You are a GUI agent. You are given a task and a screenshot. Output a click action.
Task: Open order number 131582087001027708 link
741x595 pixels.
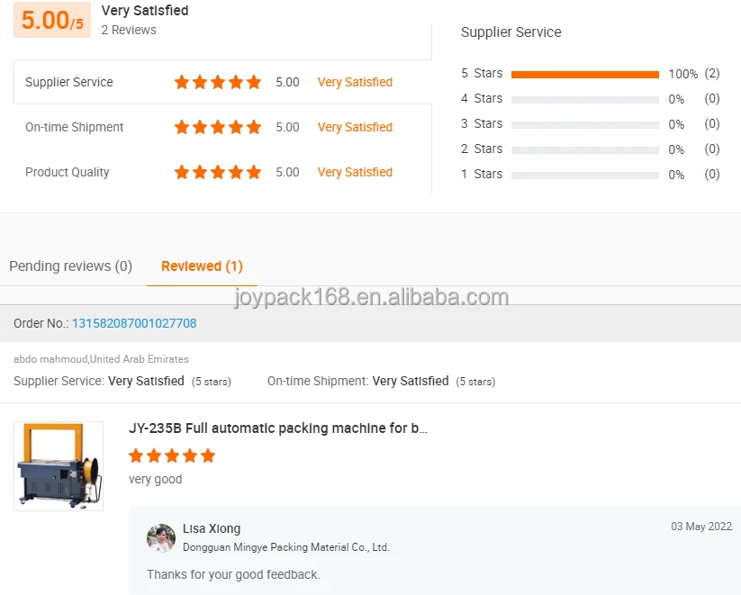134,323
